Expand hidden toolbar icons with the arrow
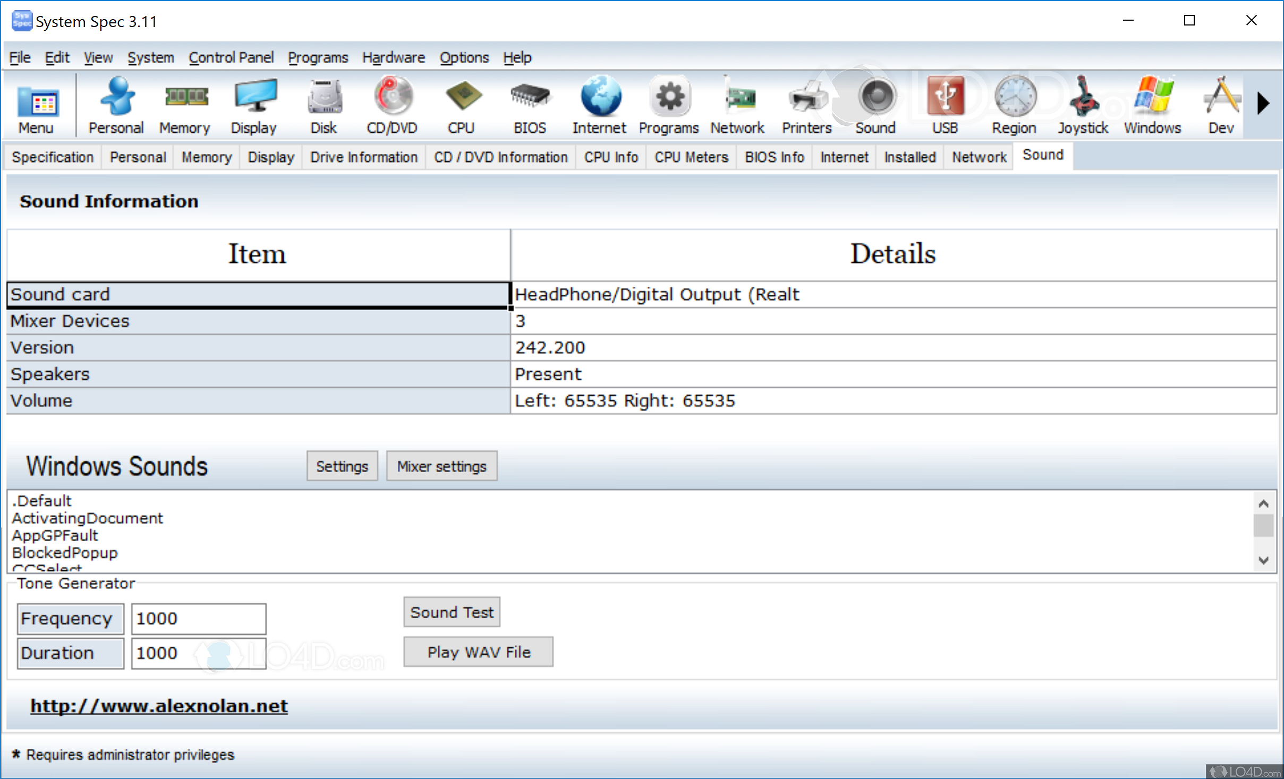This screenshot has width=1284, height=779. pos(1263,104)
